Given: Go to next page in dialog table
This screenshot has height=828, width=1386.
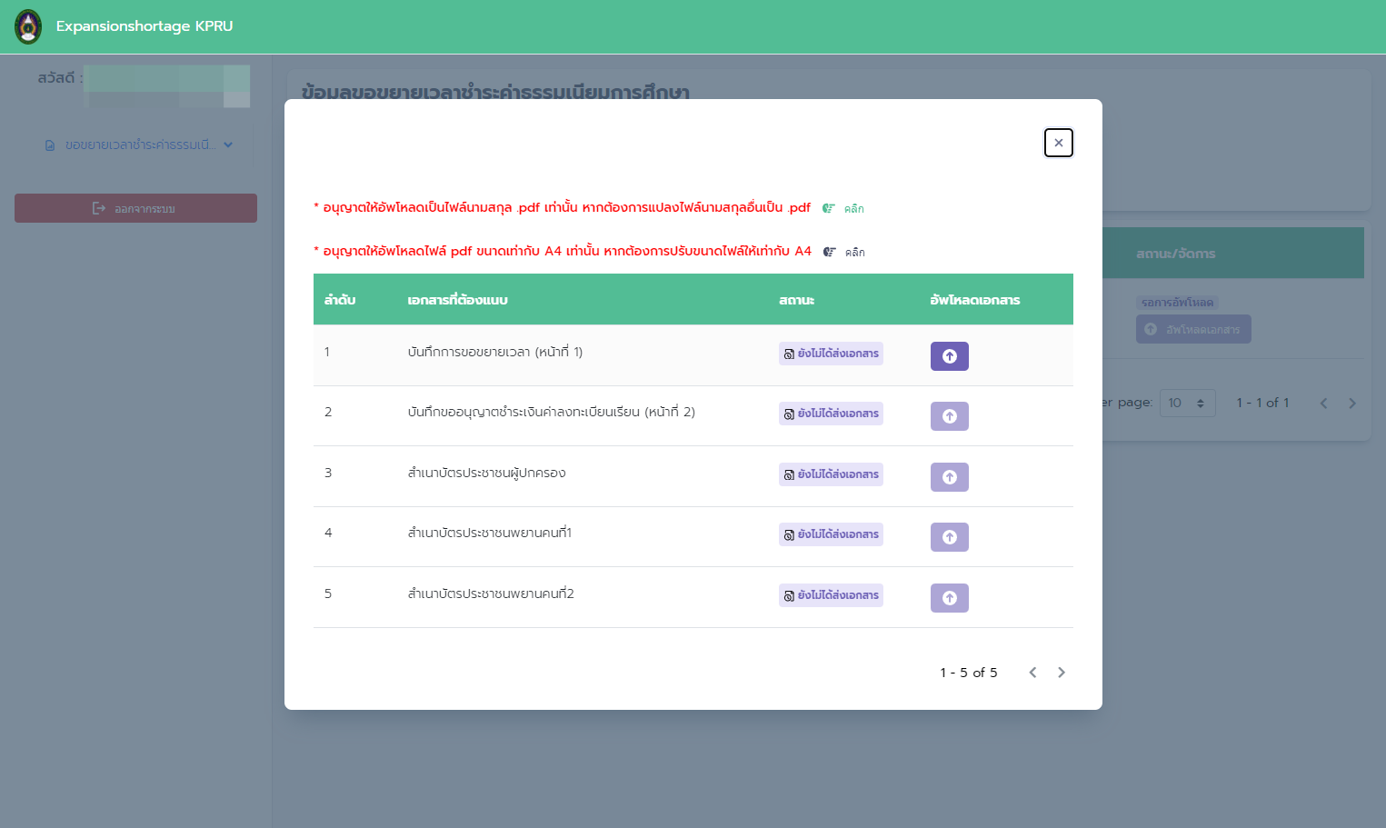Looking at the screenshot, I should tap(1061, 673).
